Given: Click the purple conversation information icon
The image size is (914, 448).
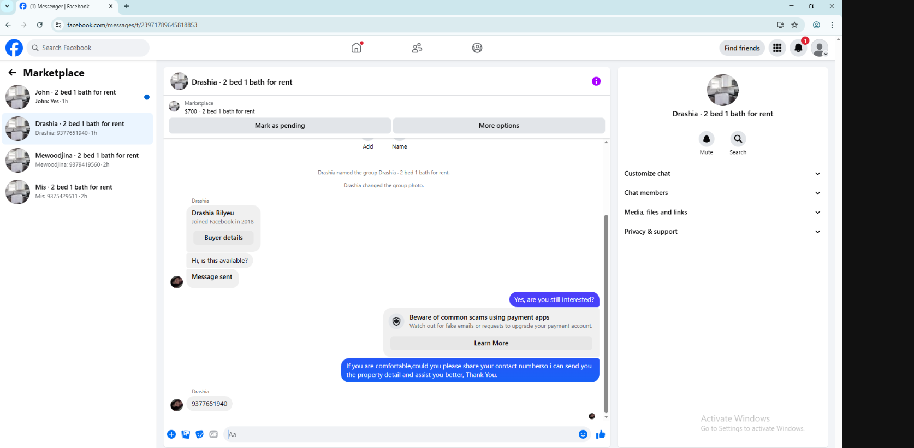Looking at the screenshot, I should 596,81.
